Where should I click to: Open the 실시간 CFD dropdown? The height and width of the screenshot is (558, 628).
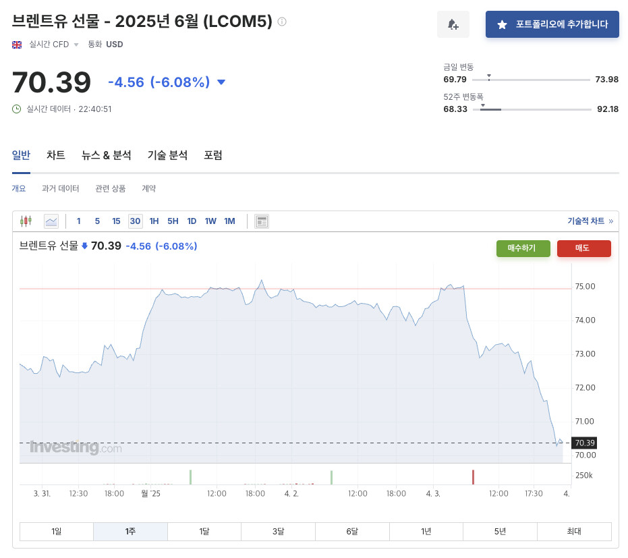coord(76,45)
